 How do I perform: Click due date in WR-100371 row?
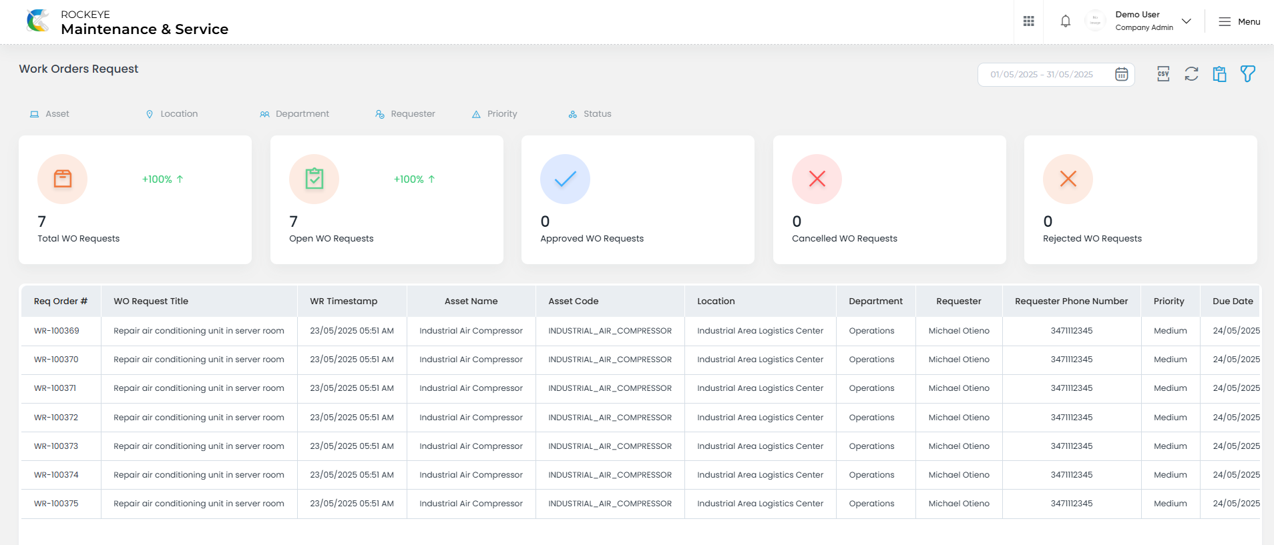(1236, 388)
